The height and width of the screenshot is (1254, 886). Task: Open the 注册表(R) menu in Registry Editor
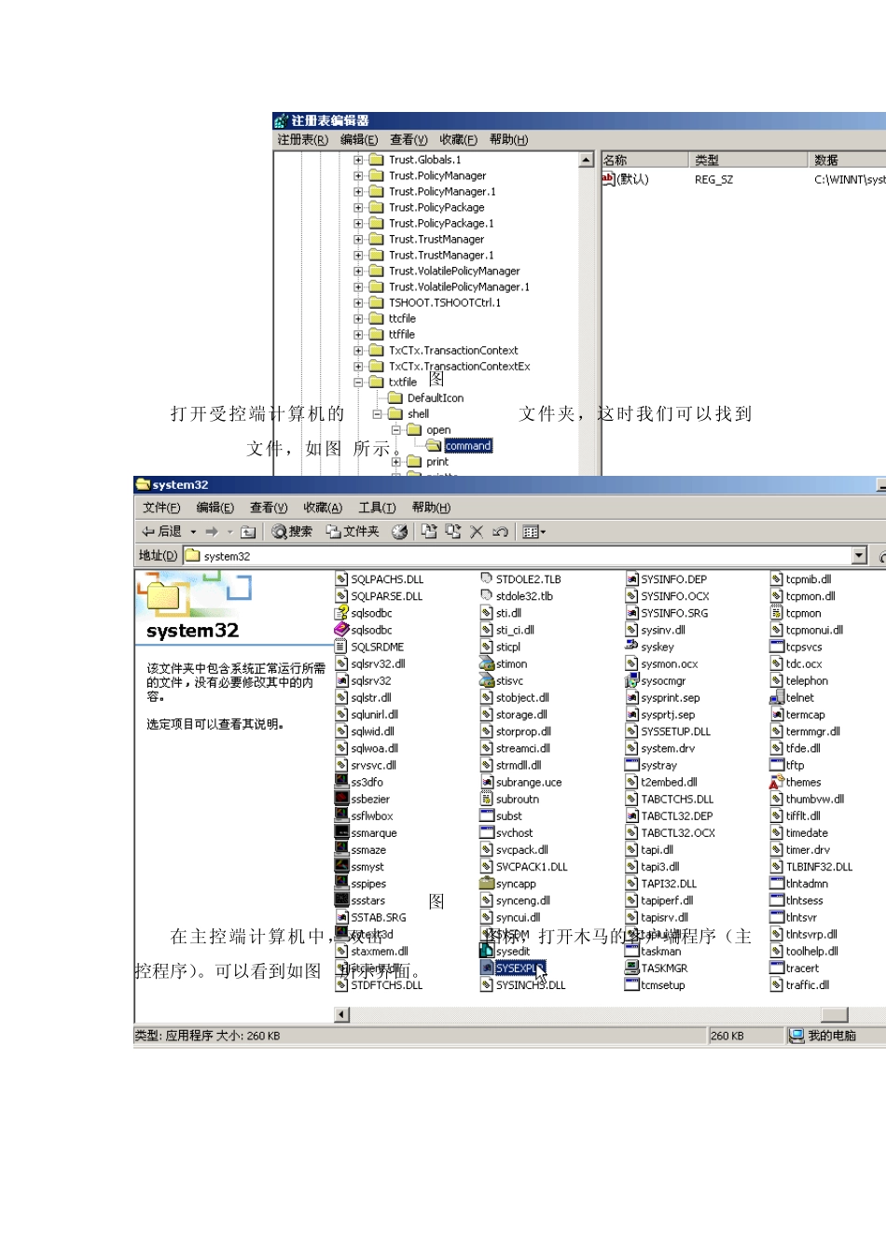click(303, 140)
